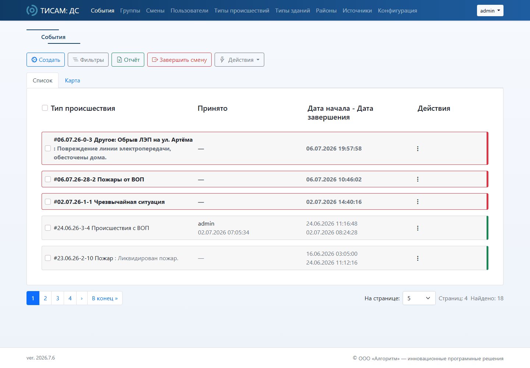This screenshot has width=530, height=368.
Task: Jump to last page via В конец
Action: coord(105,298)
